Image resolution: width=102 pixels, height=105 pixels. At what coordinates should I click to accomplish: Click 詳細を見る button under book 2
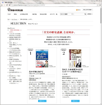[75, 101]
